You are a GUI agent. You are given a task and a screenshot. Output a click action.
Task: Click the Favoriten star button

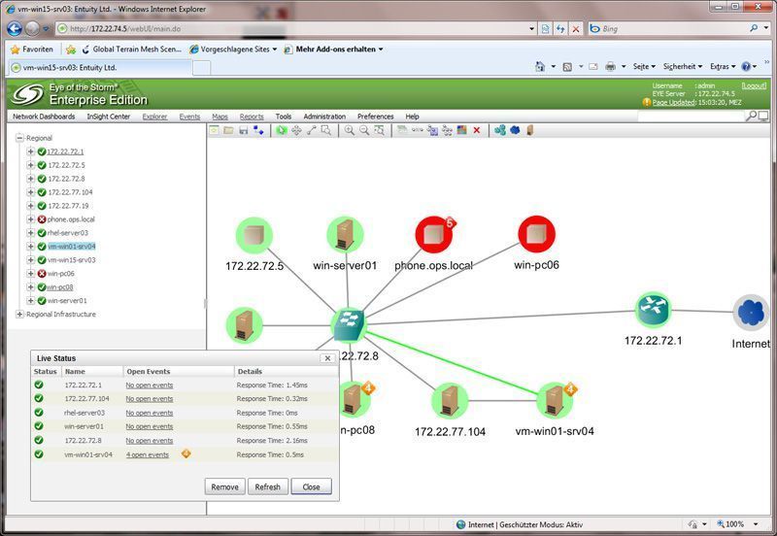32,50
